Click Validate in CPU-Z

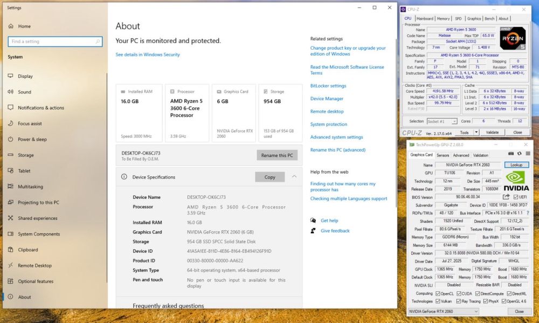[x=492, y=133]
